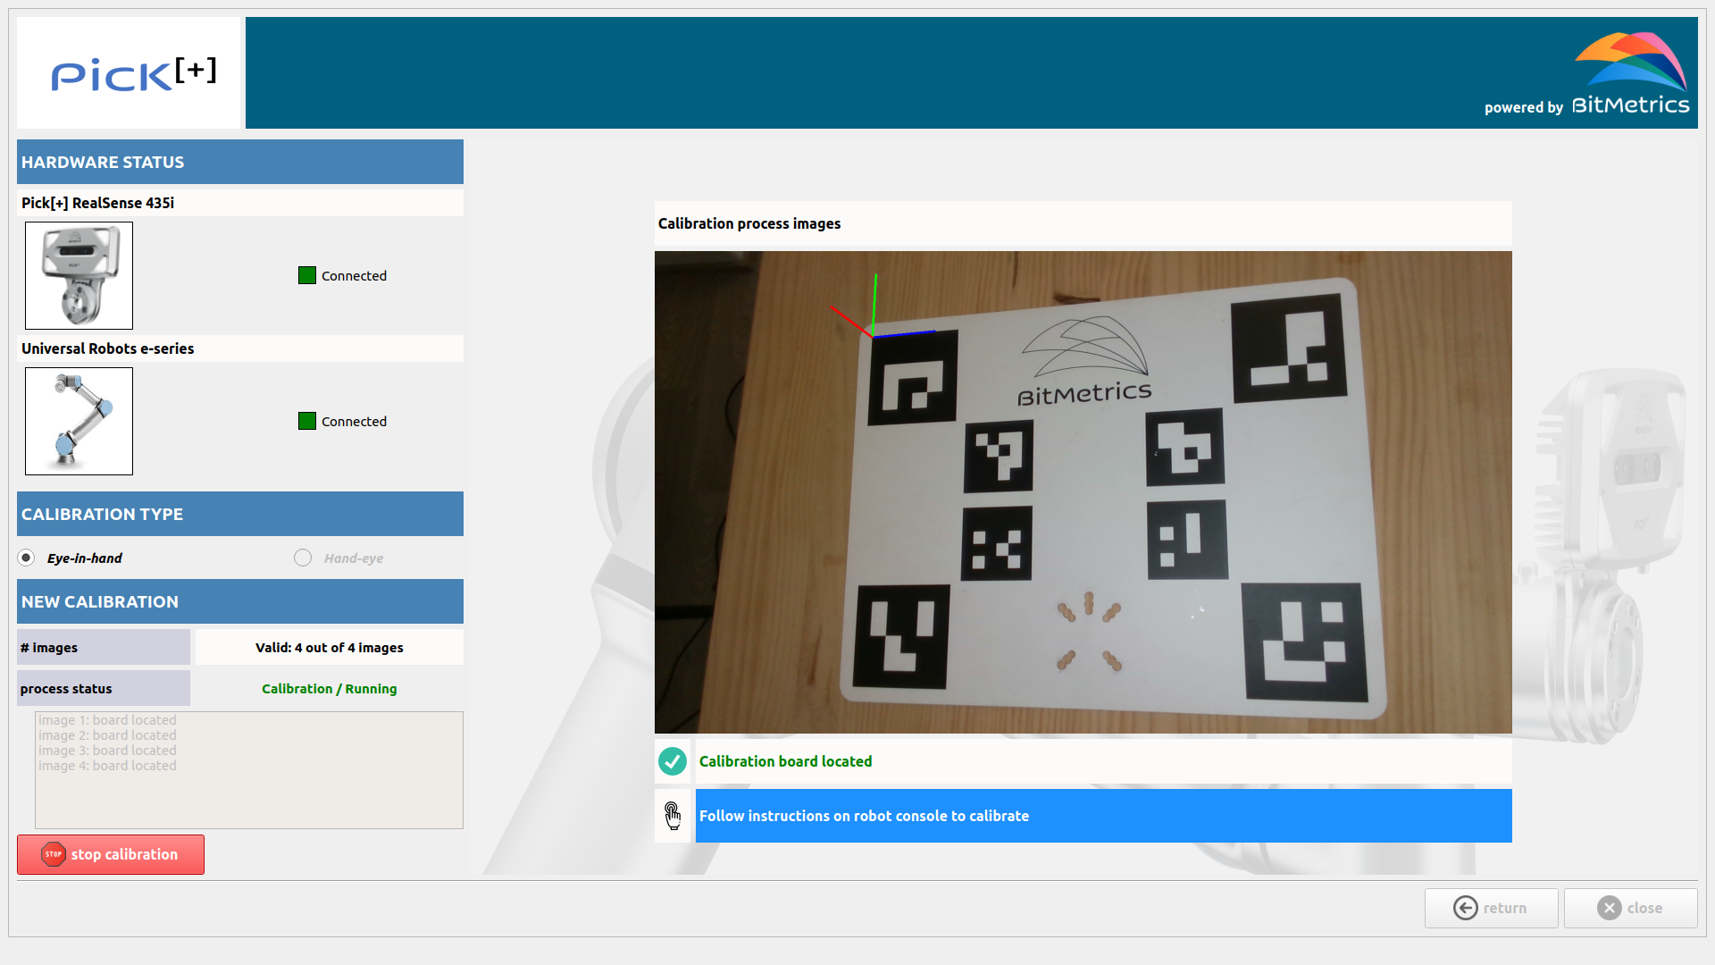Click the close button
1715x965 pixels.
[1630, 908]
